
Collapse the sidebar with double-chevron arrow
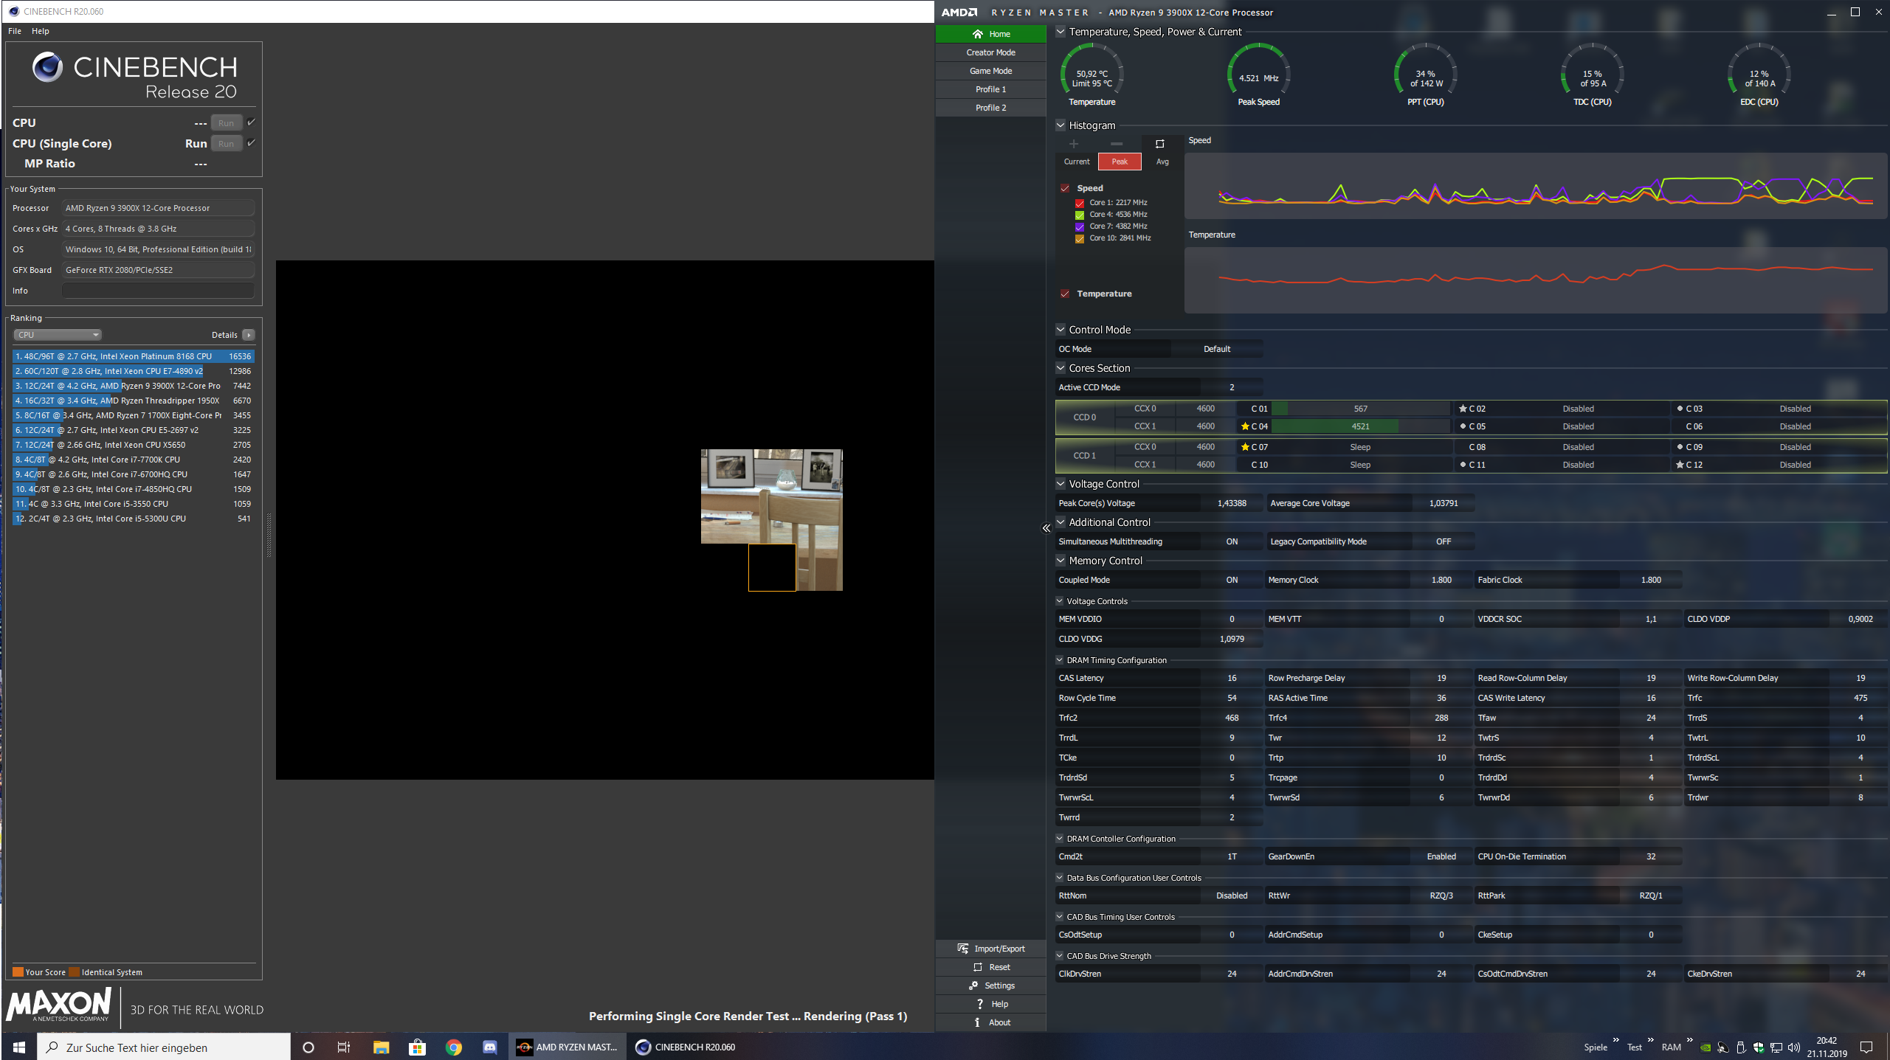[x=1046, y=528]
